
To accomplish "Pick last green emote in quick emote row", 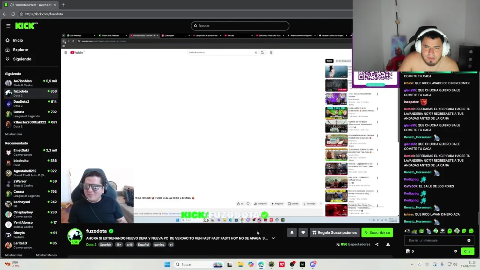I will 471,231.
